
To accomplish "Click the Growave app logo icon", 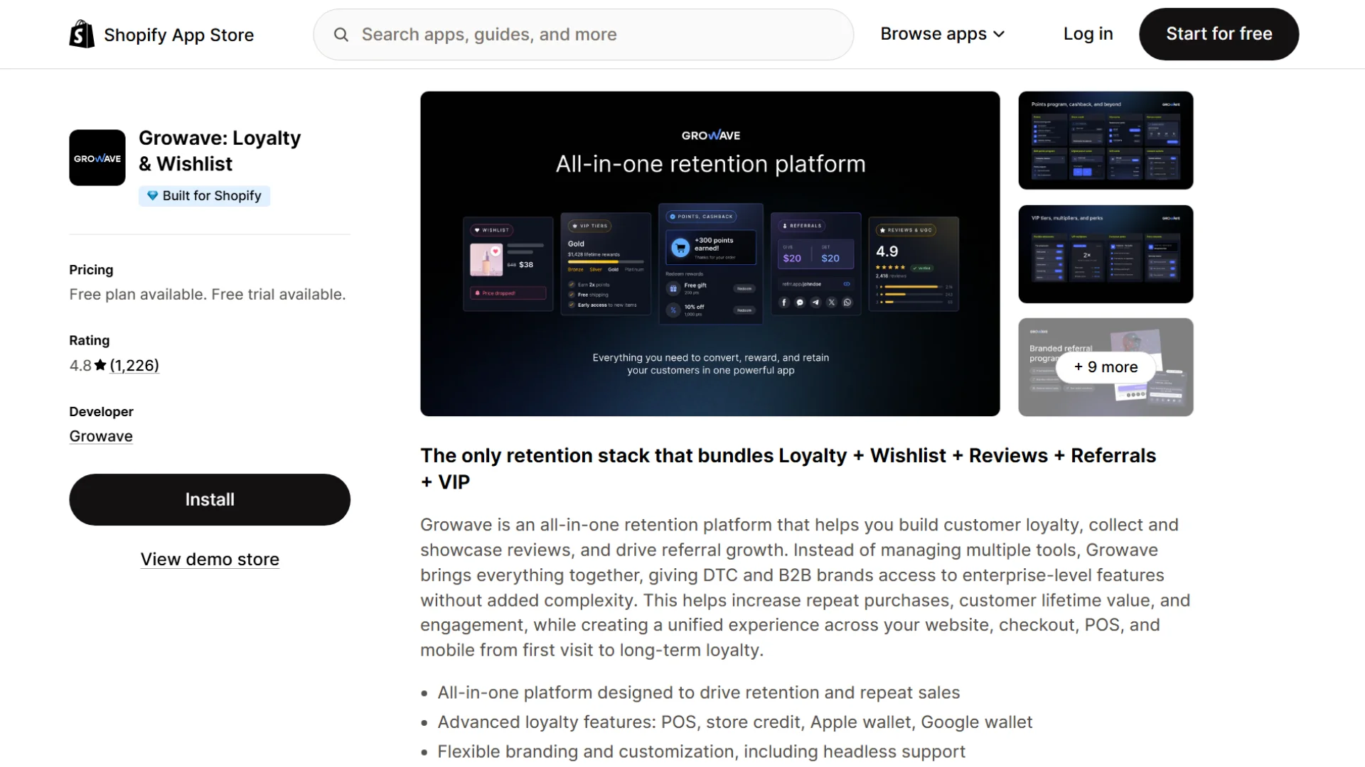I will (x=97, y=158).
